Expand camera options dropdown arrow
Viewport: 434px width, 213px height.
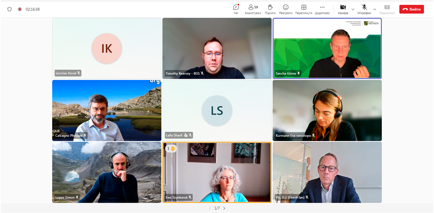click(353, 9)
